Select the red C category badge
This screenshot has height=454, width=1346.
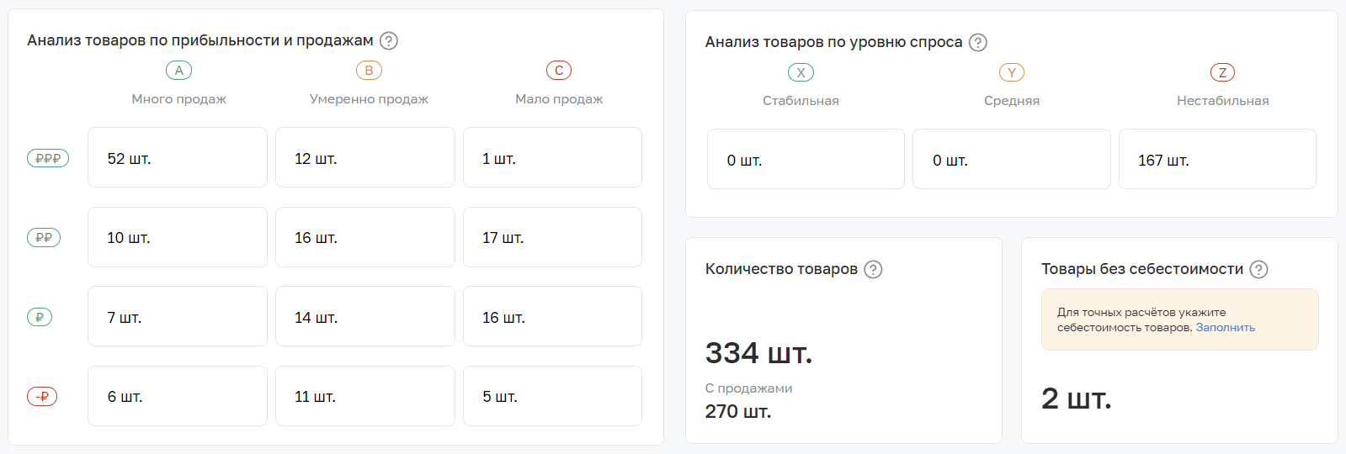coord(559,71)
